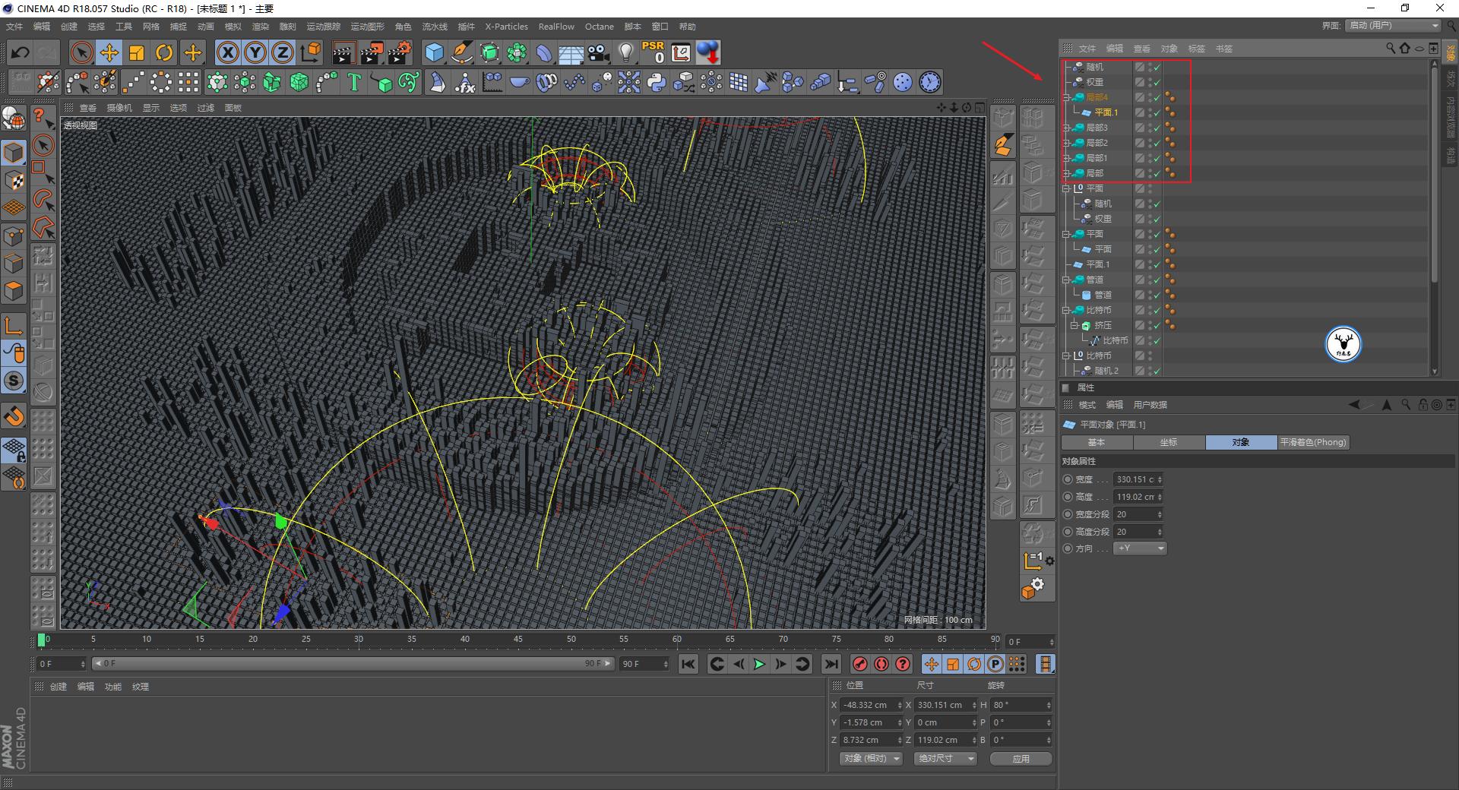Add a Cube primitive object
The height and width of the screenshot is (790, 1459).
[x=434, y=52]
